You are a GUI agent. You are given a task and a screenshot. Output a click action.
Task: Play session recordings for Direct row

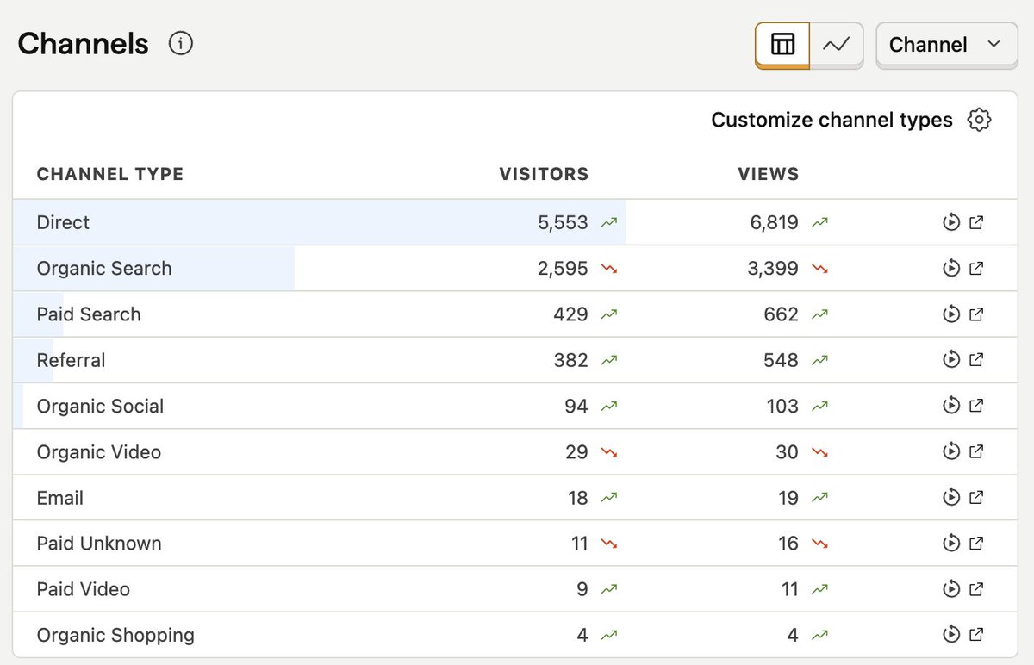tap(951, 222)
